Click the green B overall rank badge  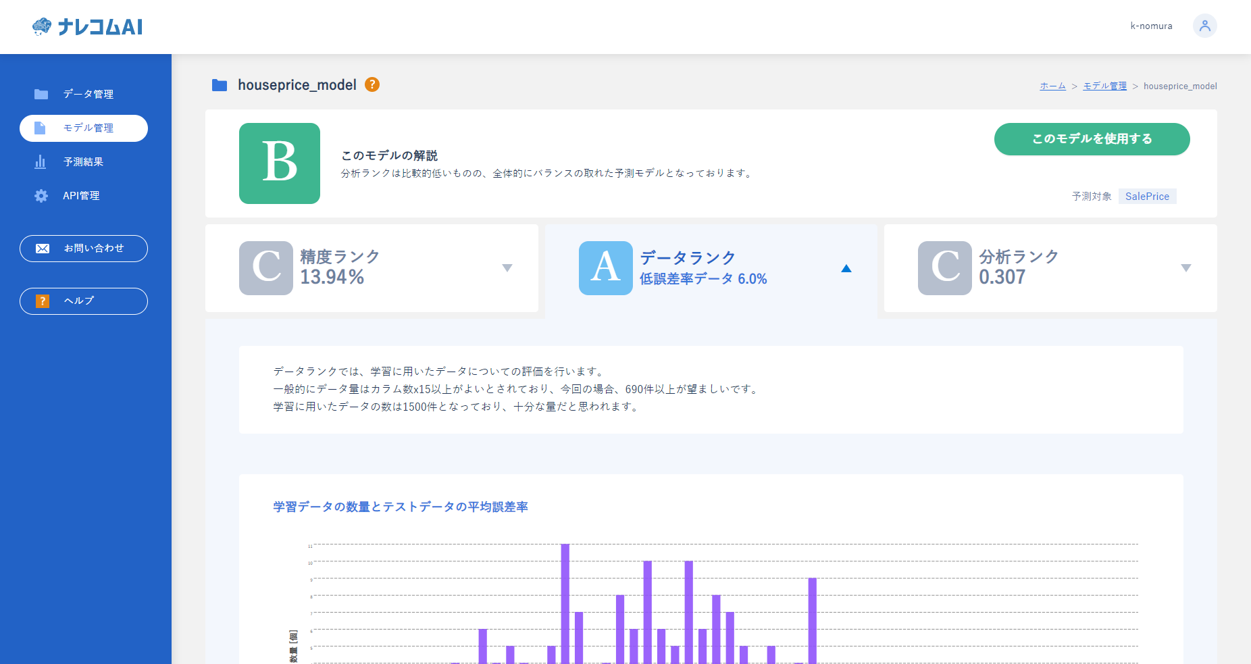pyautogui.click(x=280, y=163)
